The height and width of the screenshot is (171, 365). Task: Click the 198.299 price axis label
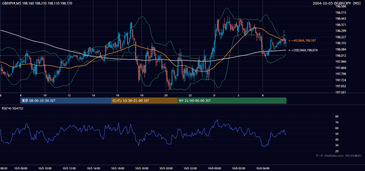[341, 31]
